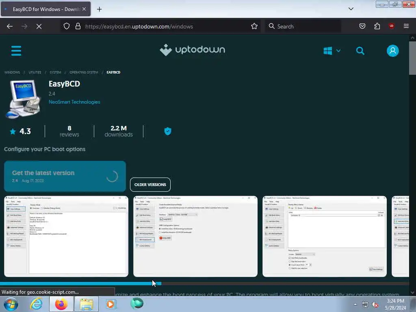The width and height of the screenshot is (416, 312).
Task: Click the 4.3 star rating
Action: (20, 131)
